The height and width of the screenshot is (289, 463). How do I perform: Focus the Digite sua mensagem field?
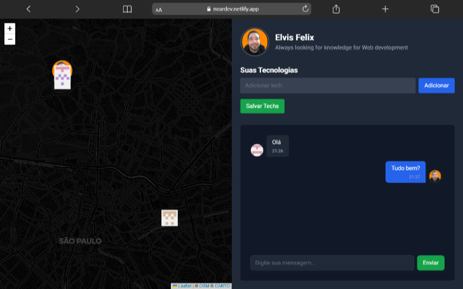[332, 262]
